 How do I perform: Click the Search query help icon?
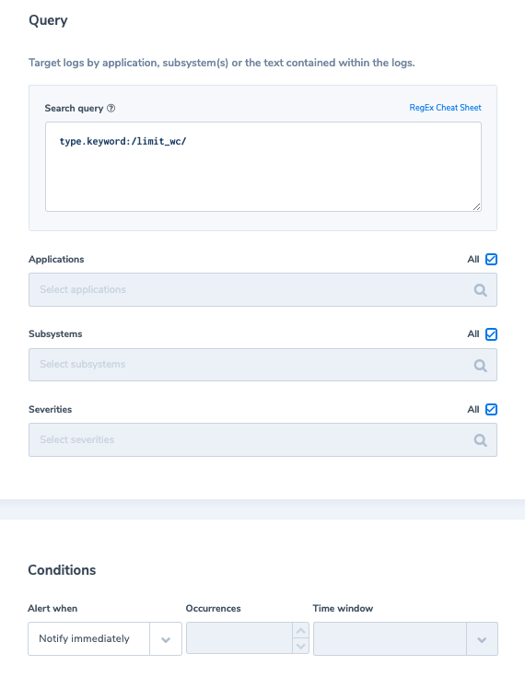pyautogui.click(x=111, y=108)
